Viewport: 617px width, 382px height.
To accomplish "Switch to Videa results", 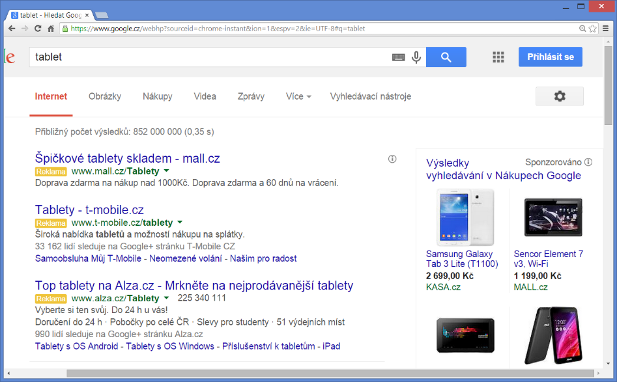I will coord(205,96).
